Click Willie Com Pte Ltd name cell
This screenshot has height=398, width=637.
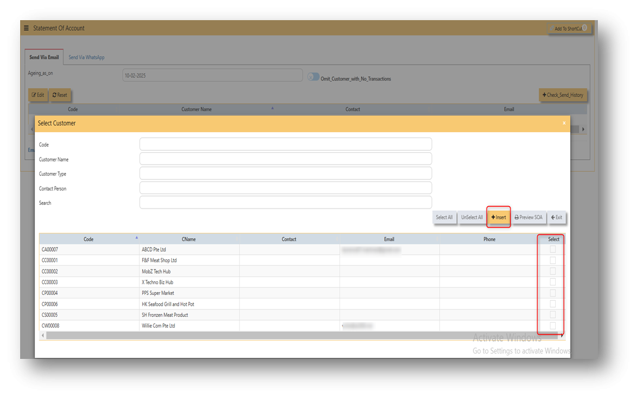pos(189,326)
